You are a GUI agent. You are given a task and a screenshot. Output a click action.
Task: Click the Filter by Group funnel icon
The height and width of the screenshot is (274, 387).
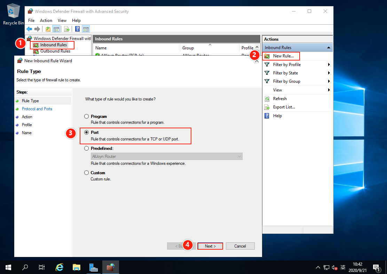pos(267,81)
